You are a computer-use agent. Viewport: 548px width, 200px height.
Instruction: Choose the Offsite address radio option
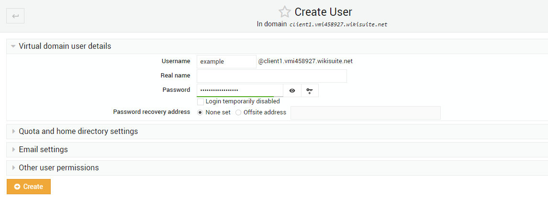(x=238, y=112)
